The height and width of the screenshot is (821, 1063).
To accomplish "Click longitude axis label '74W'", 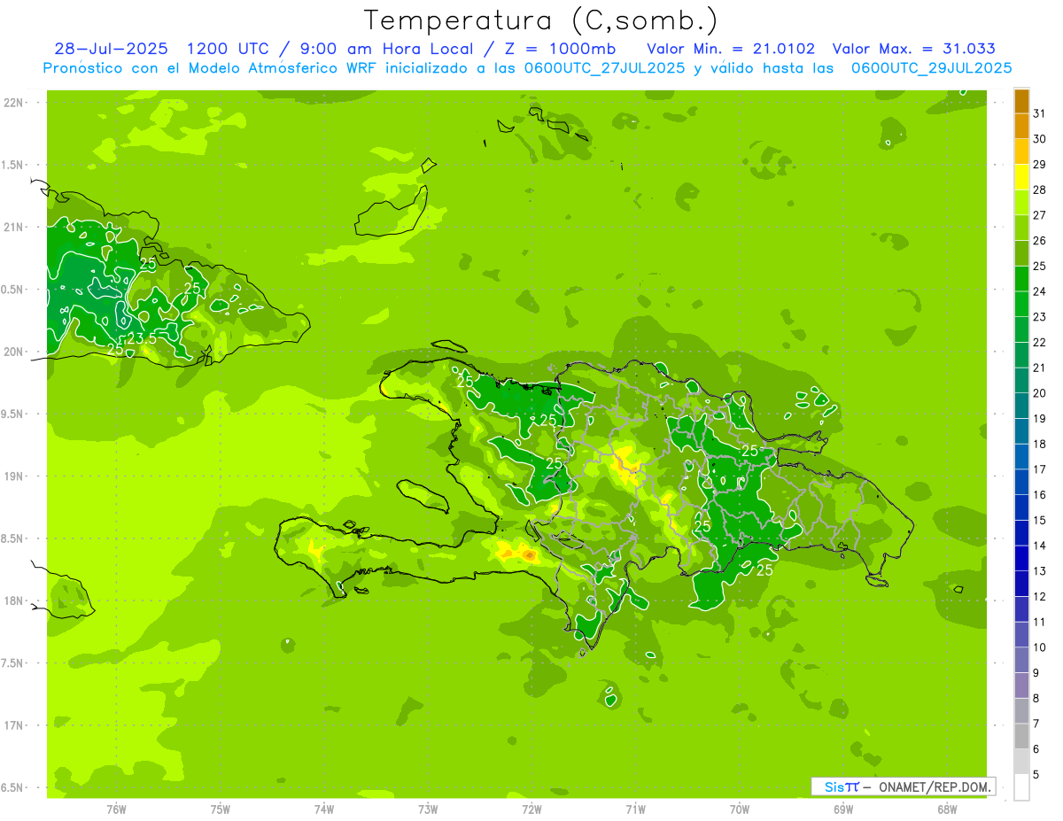I will 324,809.
